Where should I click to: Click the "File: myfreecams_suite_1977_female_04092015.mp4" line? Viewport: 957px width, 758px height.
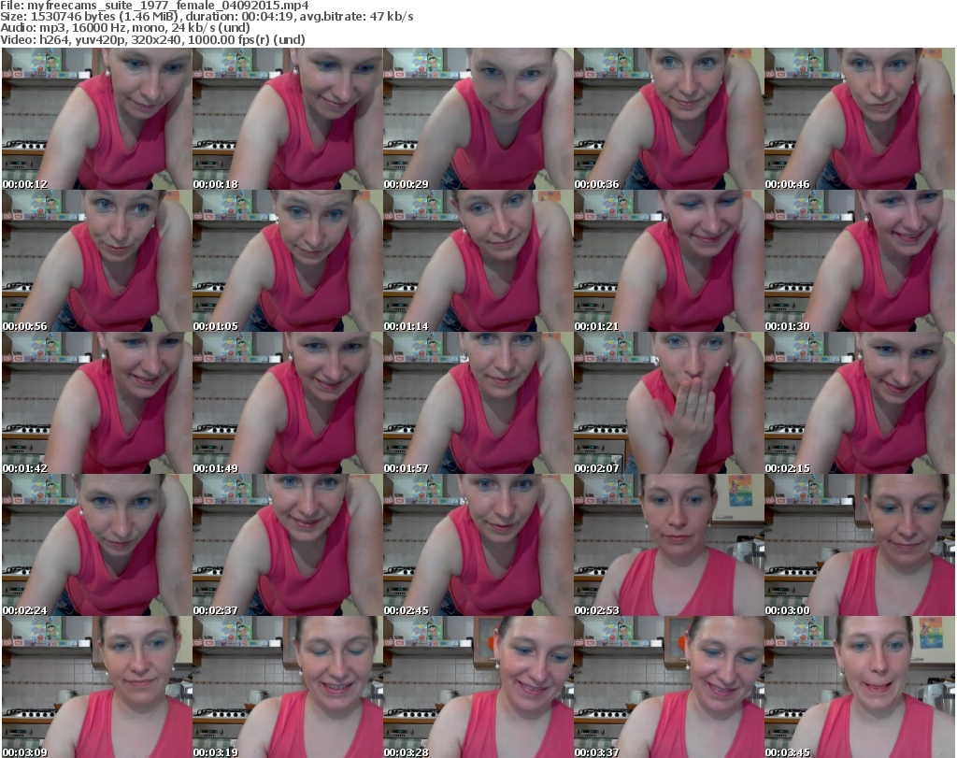[x=154, y=6]
